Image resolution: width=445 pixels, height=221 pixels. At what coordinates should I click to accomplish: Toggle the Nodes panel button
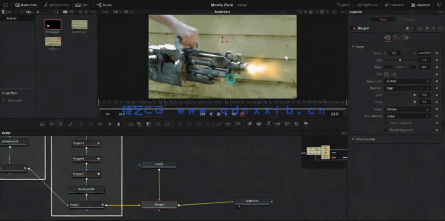(x=104, y=5)
